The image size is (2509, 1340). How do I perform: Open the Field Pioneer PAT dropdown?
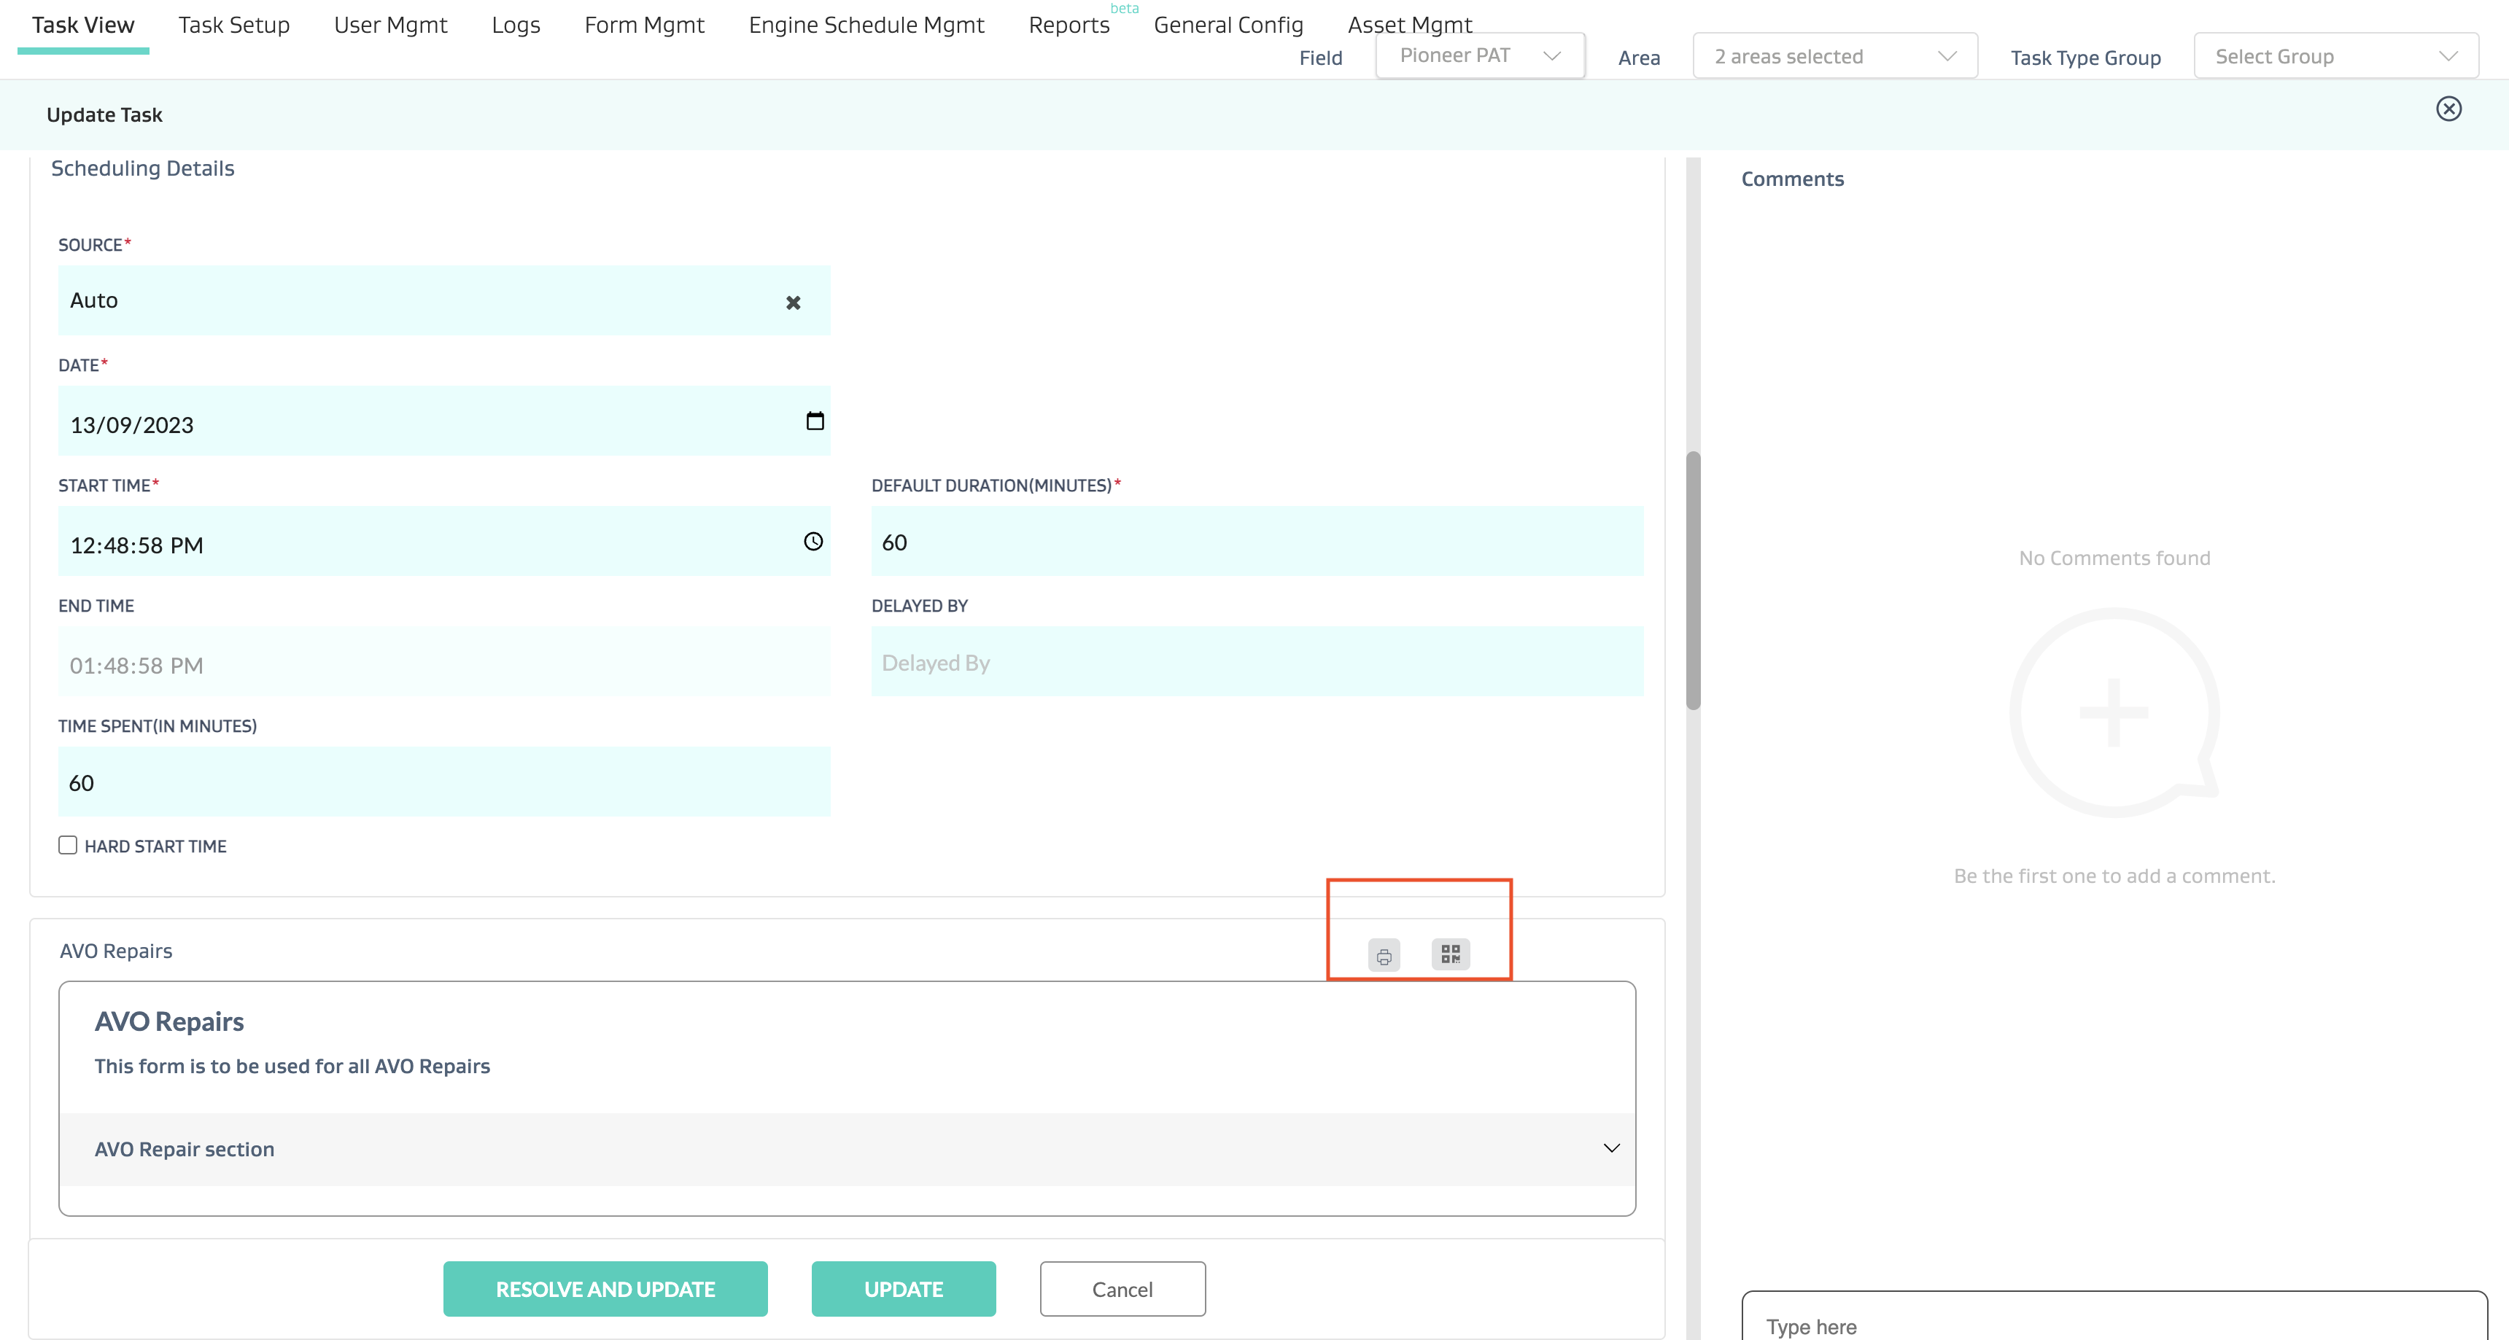pyautogui.click(x=1478, y=55)
